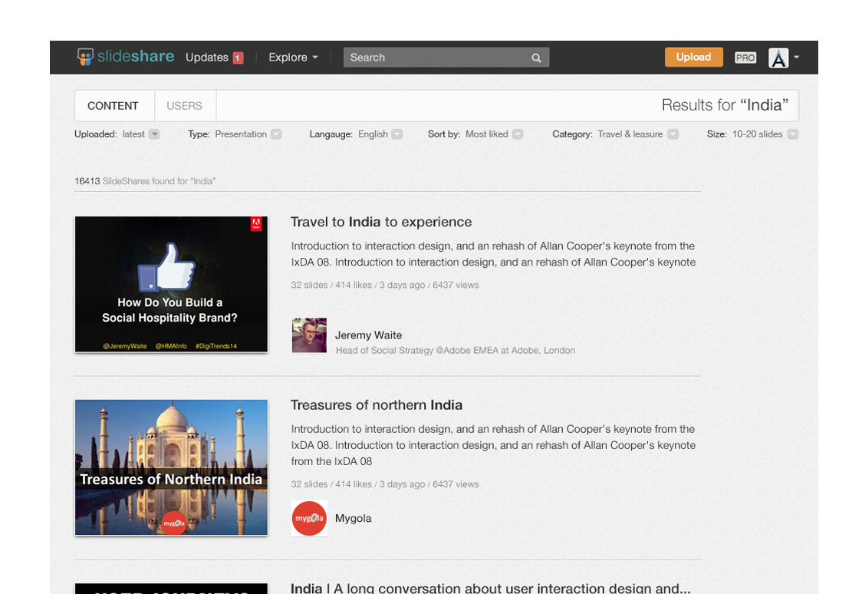Click the Adobe logo on first slide thumbnail

coord(256,225)
